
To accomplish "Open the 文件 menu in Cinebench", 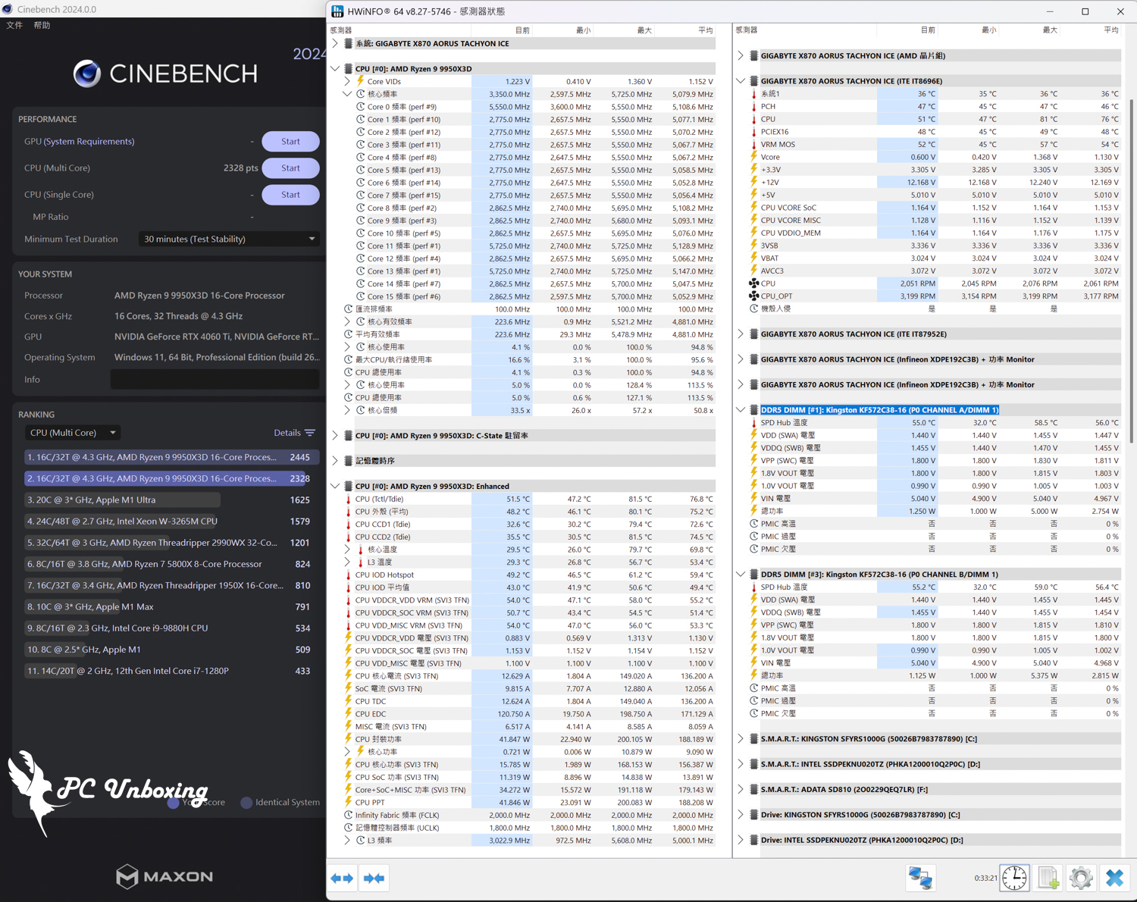I will (14, 25).
